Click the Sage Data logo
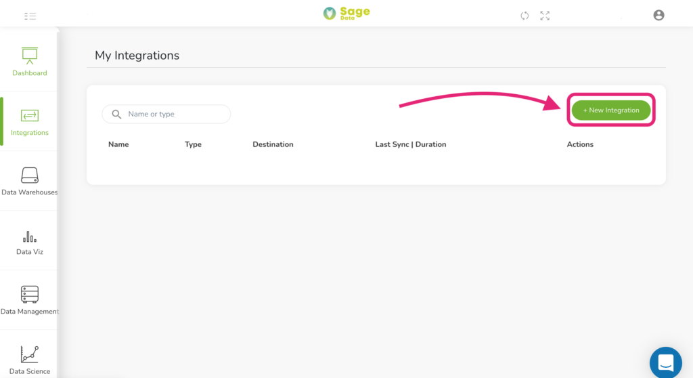Image resolution: width=693 pixels, height=378 pixels. [x=346, y=14]
